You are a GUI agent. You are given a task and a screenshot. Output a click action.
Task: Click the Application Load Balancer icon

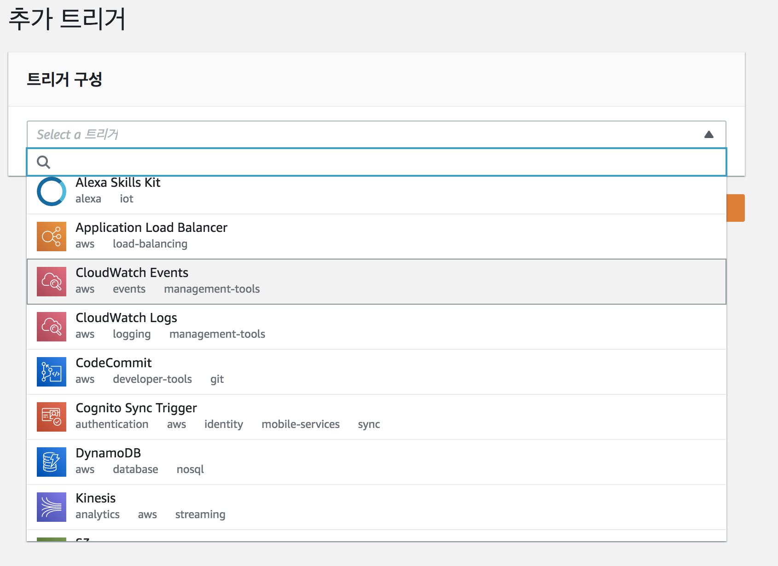52,237
